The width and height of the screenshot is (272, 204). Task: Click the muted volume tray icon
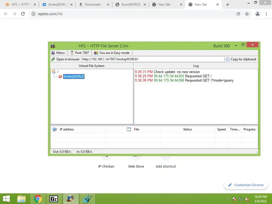pyautogui.click(x=247, y=199)
